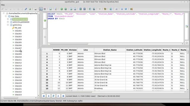Screen dimensions: 190x106
Task: Refresh the current result block
Action: 53,96
